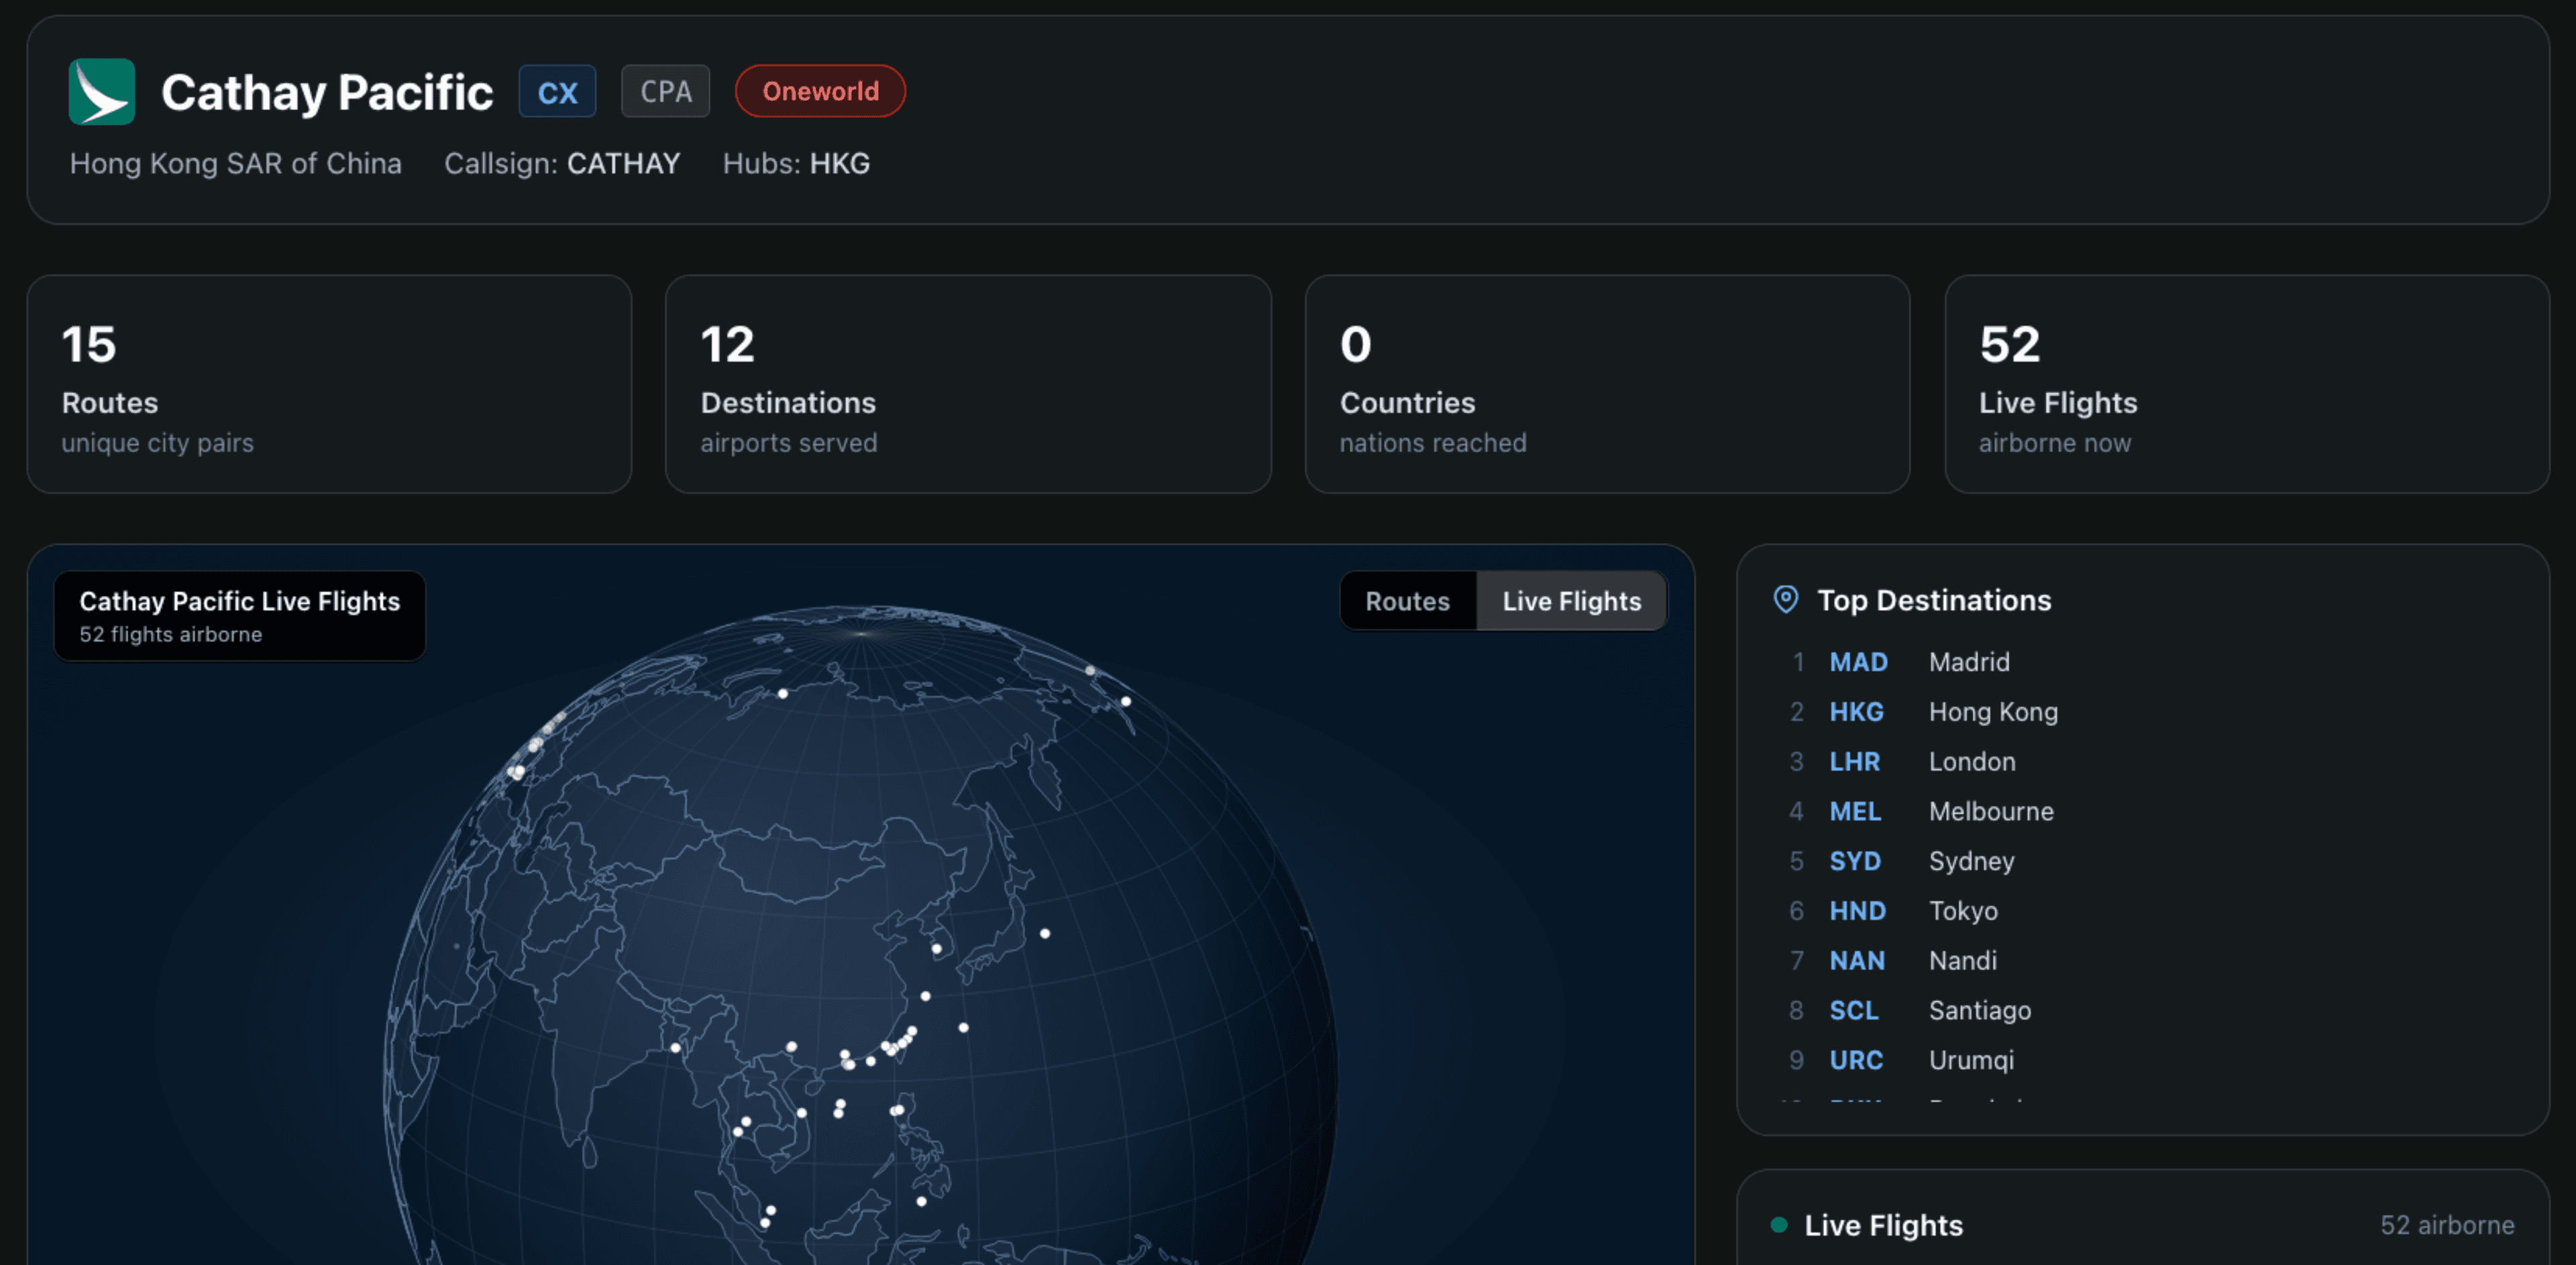Click the Cathay Pacific Live Flights map label
Screen dimensions: 2576x1265
tap(240, 601)
